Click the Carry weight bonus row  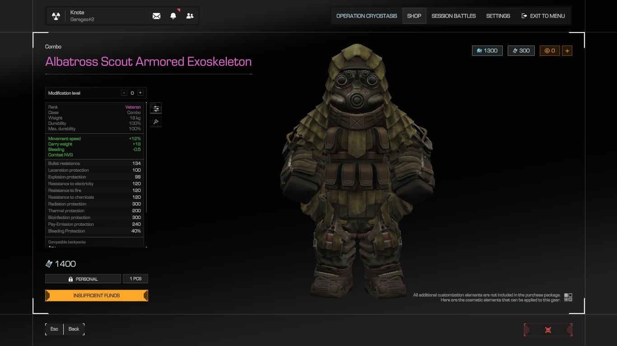pyautogui.click(x=94, y=144)
